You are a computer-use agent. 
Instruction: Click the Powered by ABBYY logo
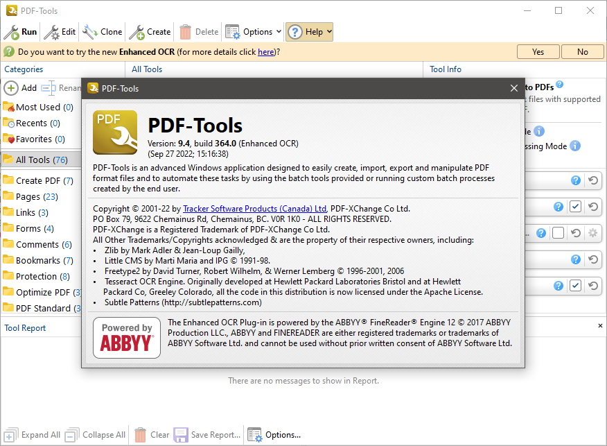[x=127, y=338]
